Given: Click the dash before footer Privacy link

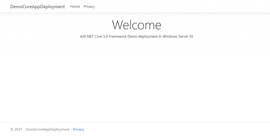Looking at the screenshot, I should (71, 129).
